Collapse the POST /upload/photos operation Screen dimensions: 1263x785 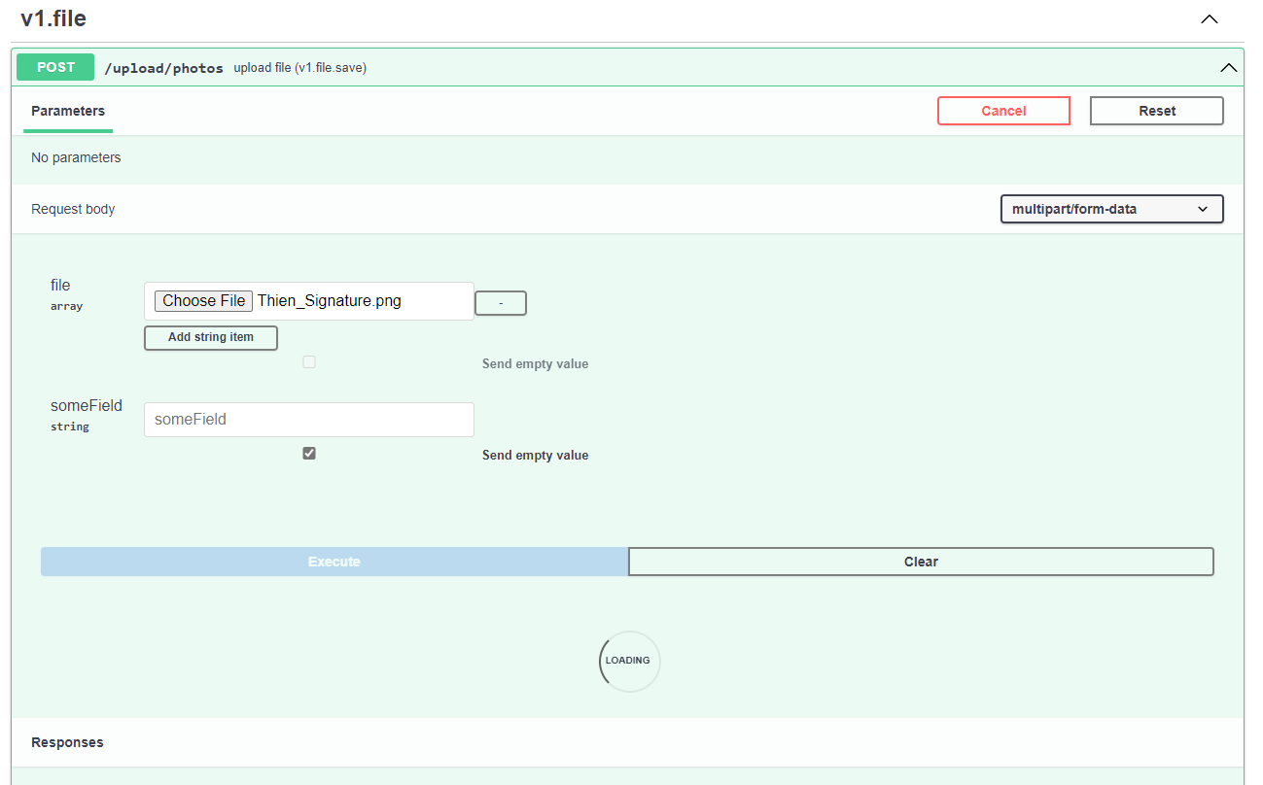(1228, 67)
